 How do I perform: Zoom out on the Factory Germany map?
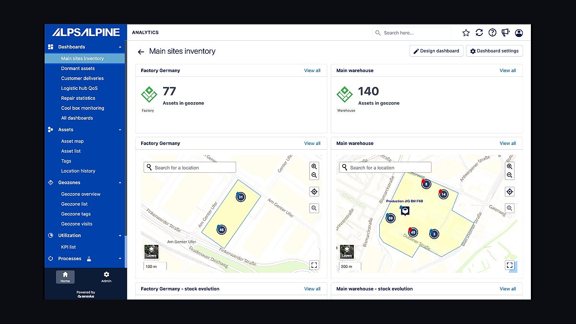[x=314, y=175]
